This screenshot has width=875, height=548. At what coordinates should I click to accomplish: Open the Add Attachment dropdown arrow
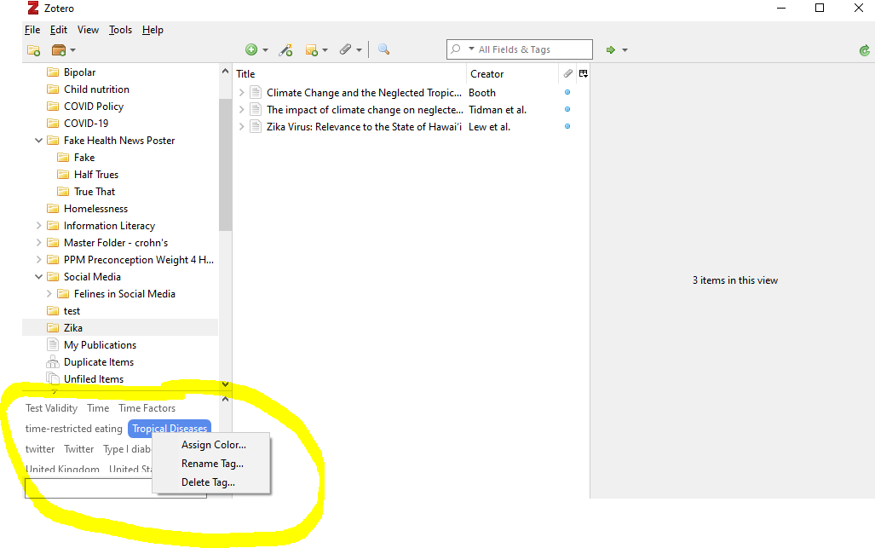359,50
